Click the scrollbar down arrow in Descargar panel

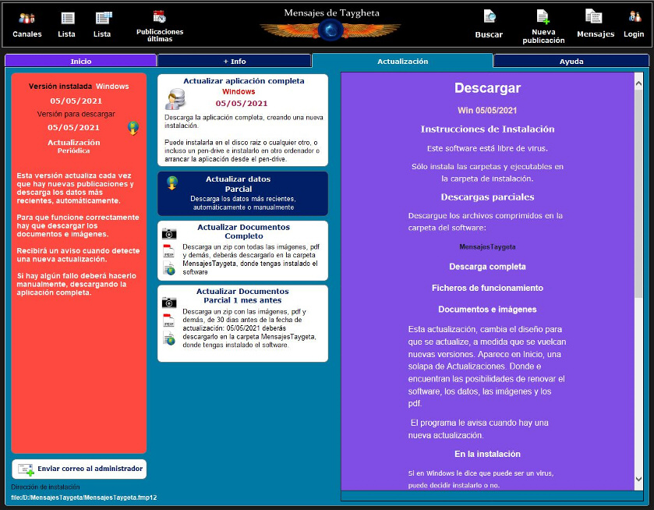(x=638, y=479)
